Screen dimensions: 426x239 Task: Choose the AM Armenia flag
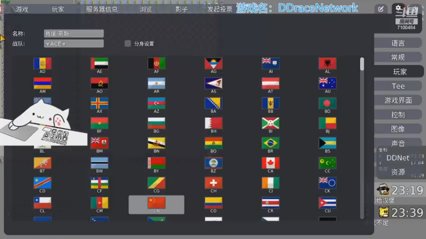pyautogui.click(x=43, y=83)
